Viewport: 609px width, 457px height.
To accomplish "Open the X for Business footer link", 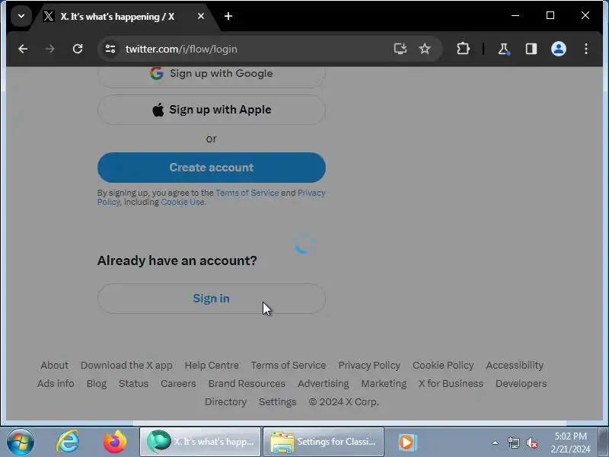I will 451,384.
